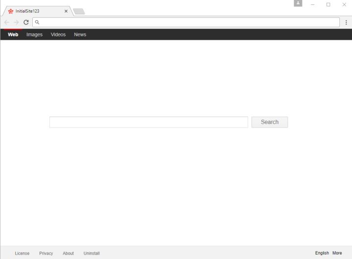Switch to the News search category
This screenshot has width=352, height=259.
(80, 34)
